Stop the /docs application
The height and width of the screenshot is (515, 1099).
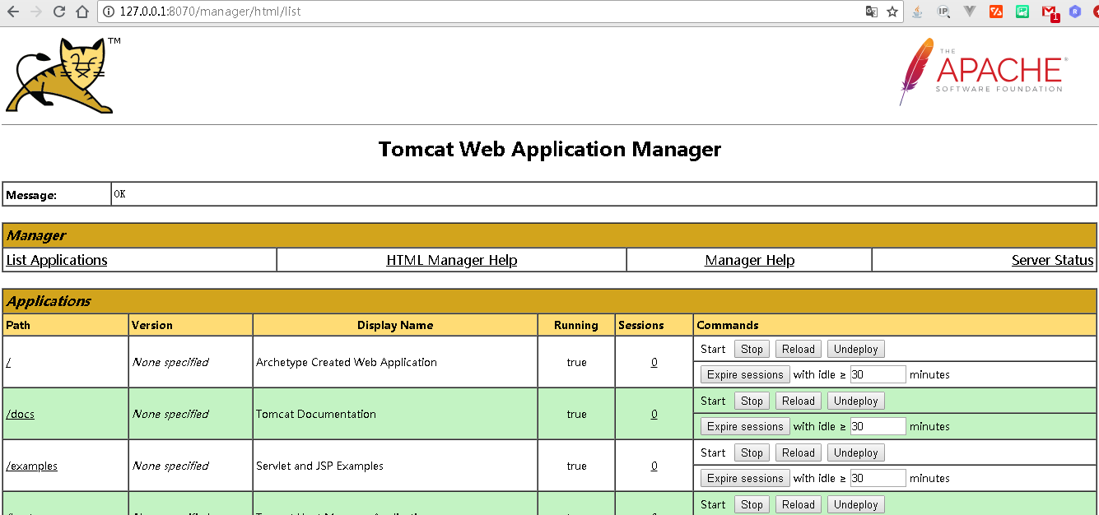pos(752,401)
